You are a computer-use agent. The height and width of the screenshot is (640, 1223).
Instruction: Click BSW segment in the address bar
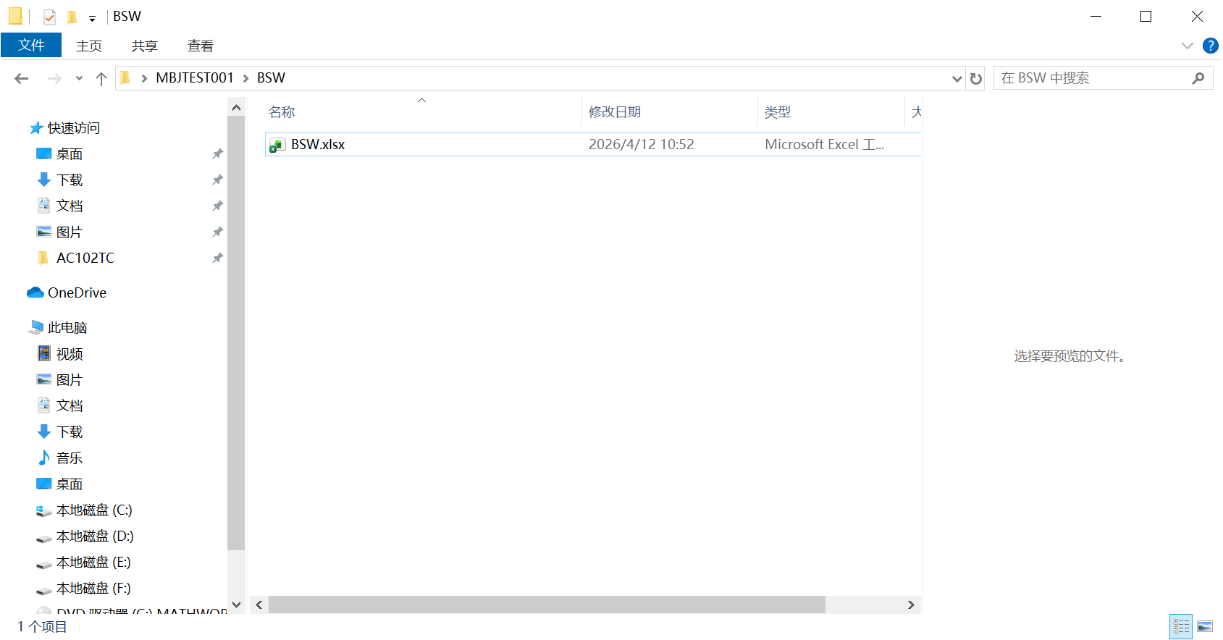click(x=271, y=77)
